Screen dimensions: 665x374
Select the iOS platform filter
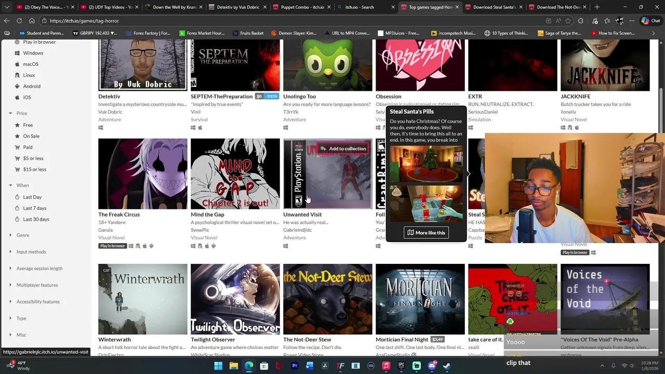26,97
